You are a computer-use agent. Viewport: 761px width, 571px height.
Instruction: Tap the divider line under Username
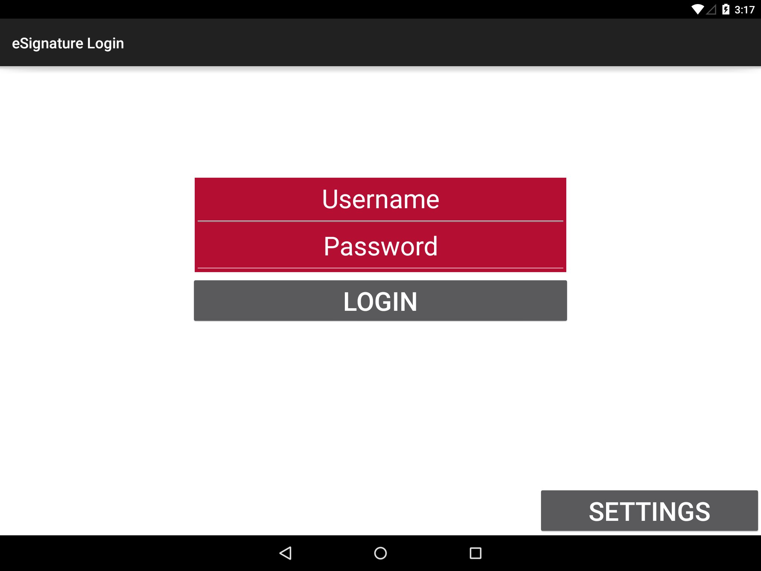[x=380, y=221]
